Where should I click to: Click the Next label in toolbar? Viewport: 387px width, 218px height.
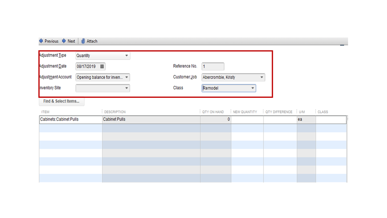pos(71,41)
